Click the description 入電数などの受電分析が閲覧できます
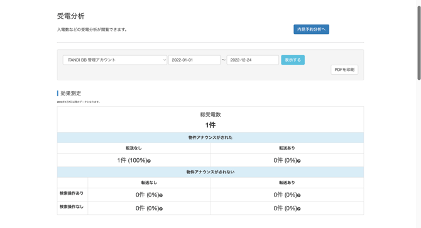This screenshot has height=228, width=421. click(x=92, y=30)
